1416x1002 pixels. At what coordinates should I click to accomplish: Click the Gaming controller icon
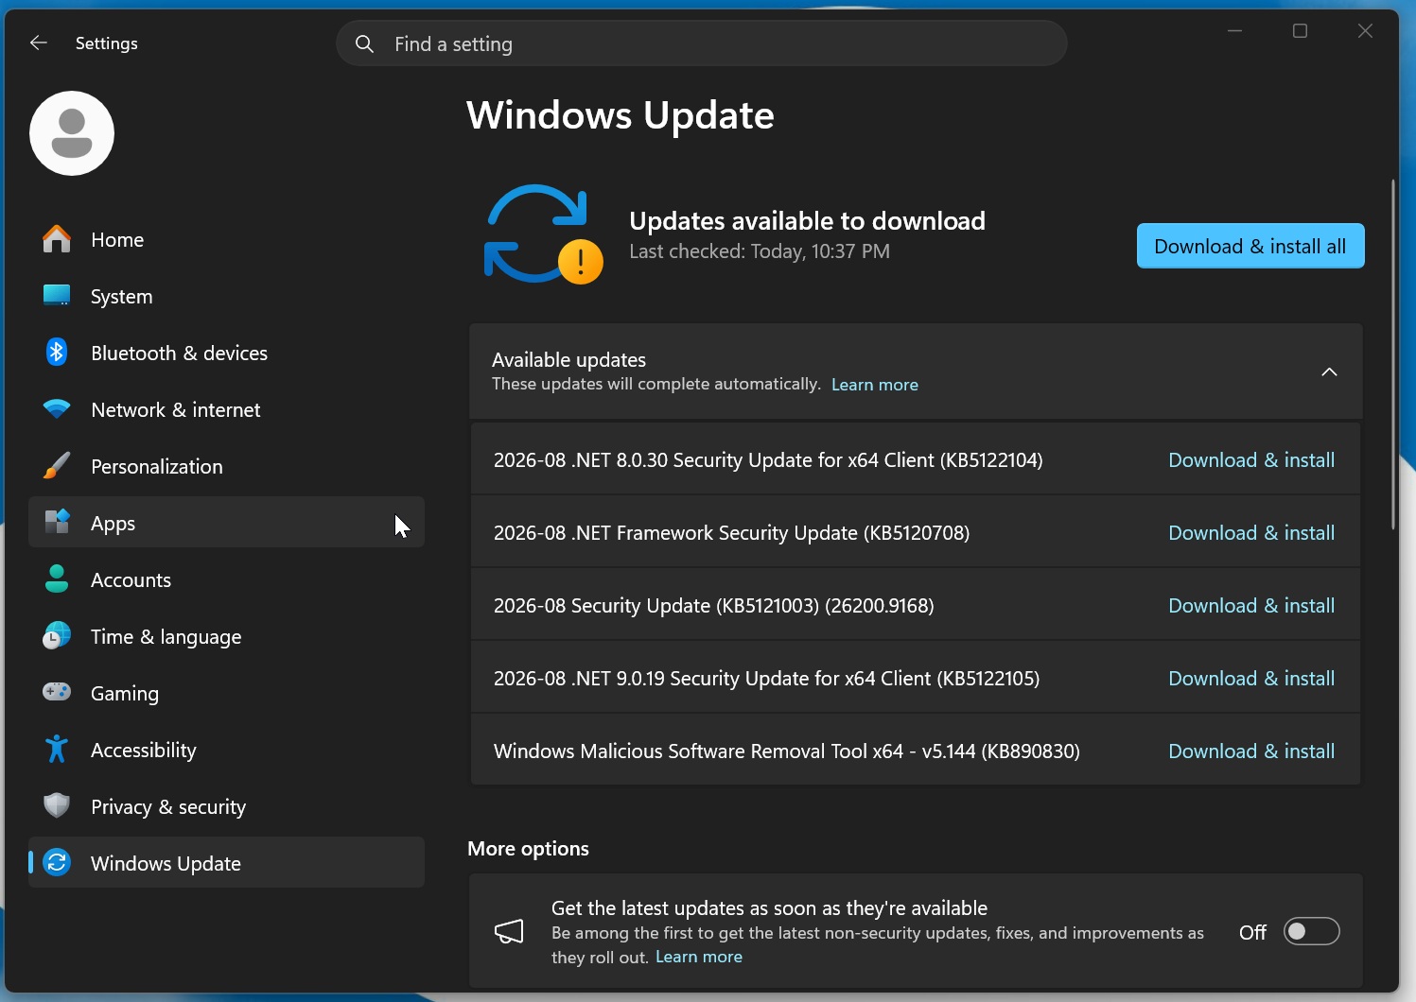pyautogui.click(x=57, y=692)
